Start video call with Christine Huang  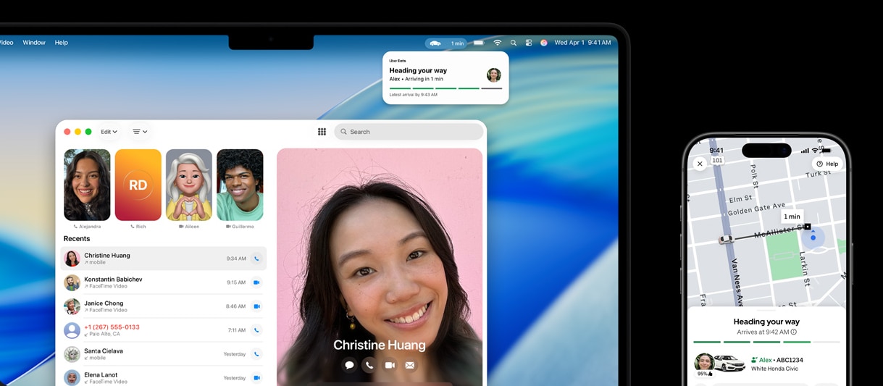tap(390, 366)
